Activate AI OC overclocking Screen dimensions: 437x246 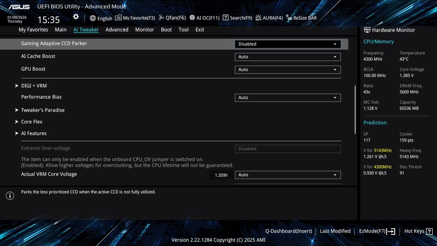(204, 17)
